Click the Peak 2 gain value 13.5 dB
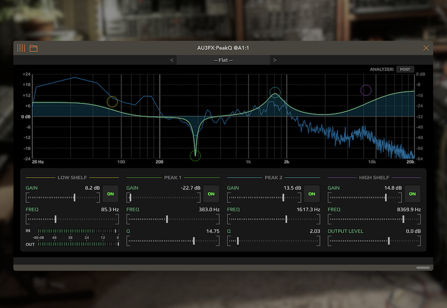This screenshot has width=447, height=308. (292, 188)
